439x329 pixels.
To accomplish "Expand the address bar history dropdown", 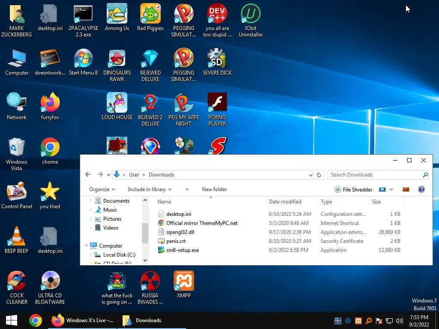I will point(310,175).
